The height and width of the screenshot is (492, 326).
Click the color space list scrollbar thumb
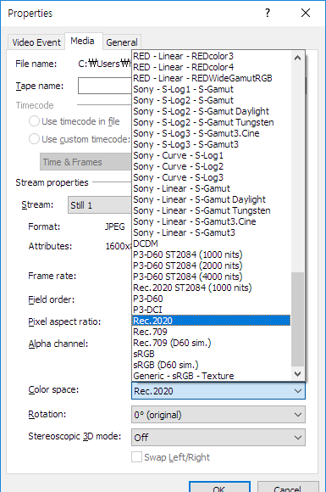(297, 319)
